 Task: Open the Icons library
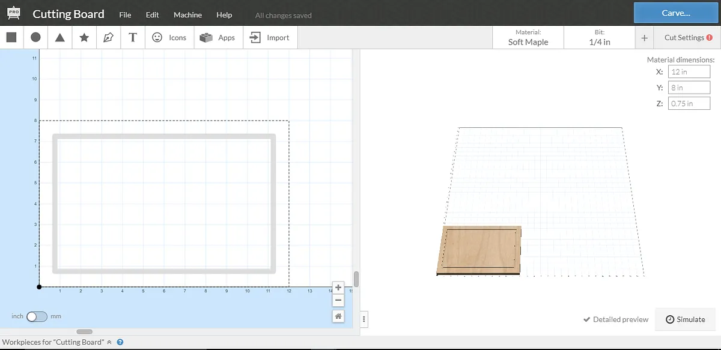click(x=169, y=37)
